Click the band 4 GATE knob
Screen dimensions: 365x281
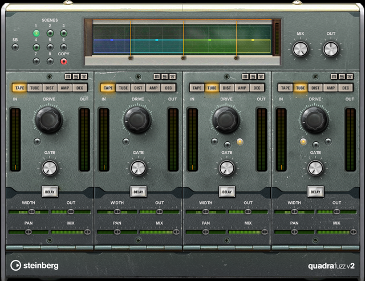point(315,168)
